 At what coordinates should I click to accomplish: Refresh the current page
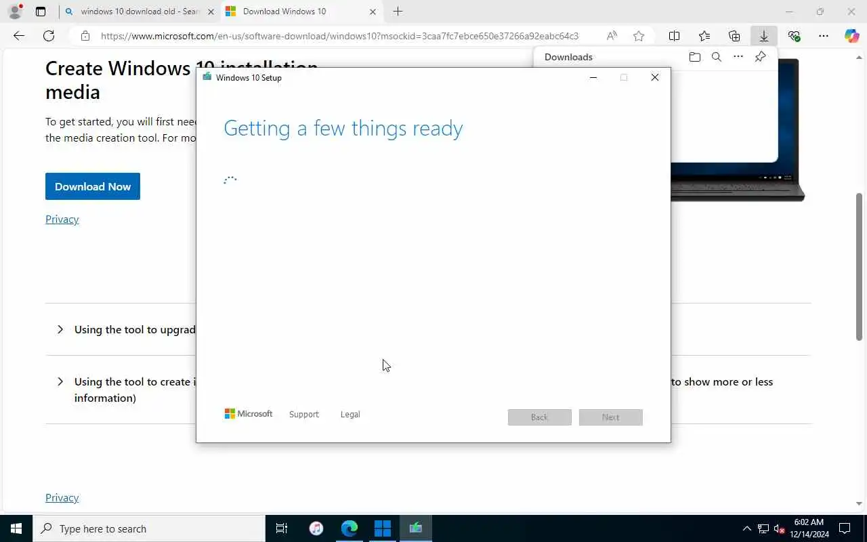[x=49, y=36]
